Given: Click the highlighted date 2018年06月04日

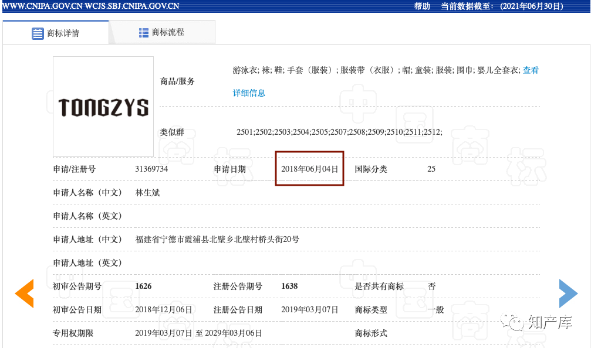Looking at the screenshot, I should [309, 169].
